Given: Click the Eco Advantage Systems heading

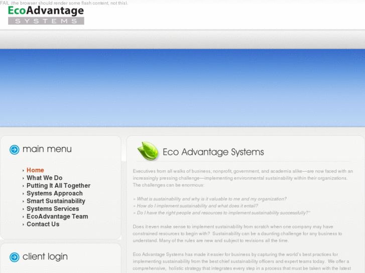Looking at the screenshot, I should [213, 152].
